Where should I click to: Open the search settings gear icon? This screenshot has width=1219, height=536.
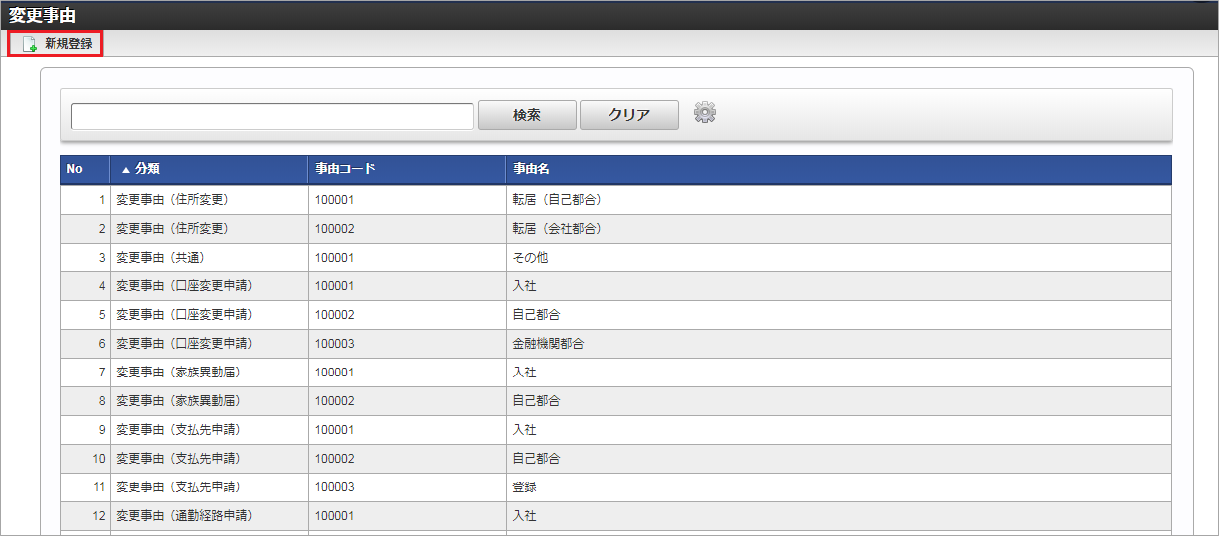click(x=705, y=113)
